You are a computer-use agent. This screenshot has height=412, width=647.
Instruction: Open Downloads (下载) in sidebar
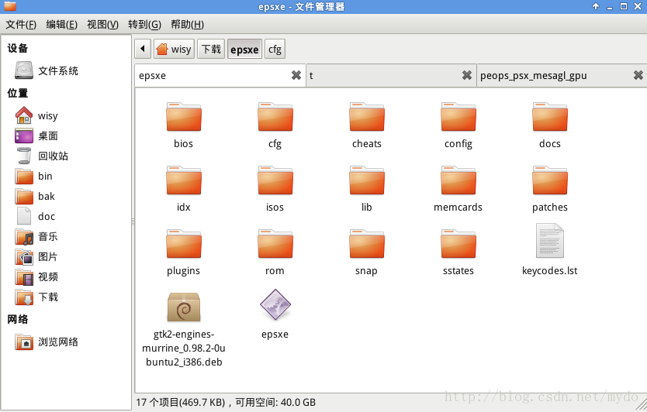(x=36, y=297)
